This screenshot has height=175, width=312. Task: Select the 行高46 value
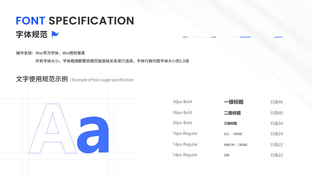point(276,102)
